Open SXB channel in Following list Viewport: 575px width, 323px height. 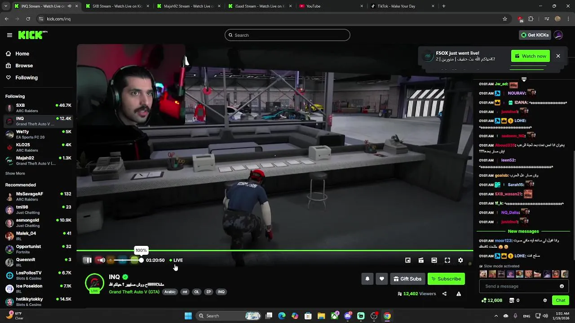click(x=38, y=108)
